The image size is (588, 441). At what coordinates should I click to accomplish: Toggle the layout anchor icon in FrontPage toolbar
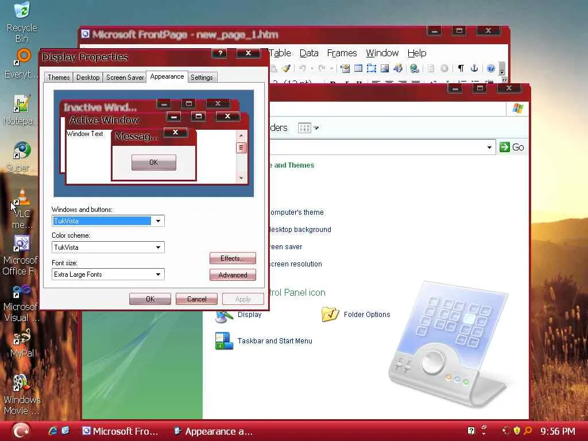pos(474,68)
